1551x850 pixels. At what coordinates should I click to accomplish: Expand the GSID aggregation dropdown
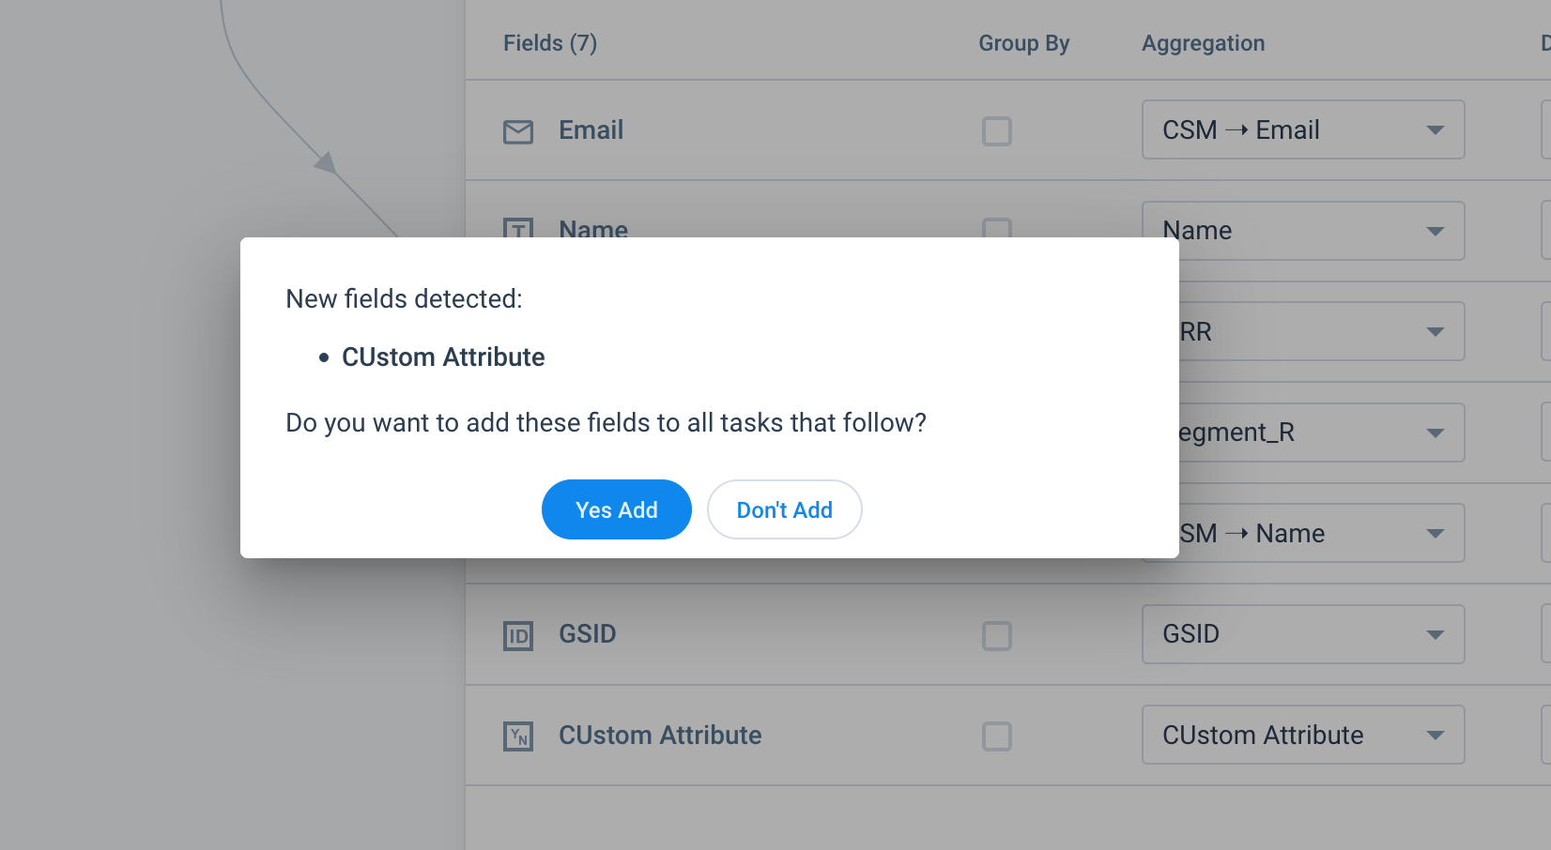coord(1303,634)
